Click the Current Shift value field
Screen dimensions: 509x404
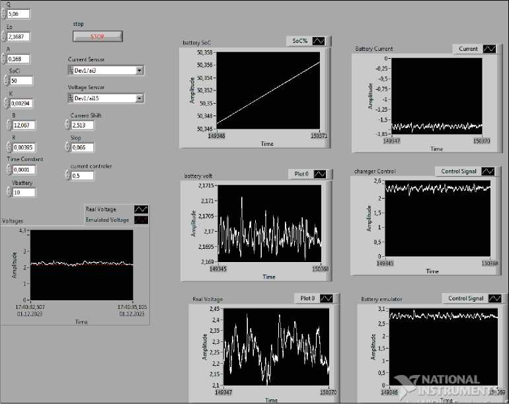82,124
